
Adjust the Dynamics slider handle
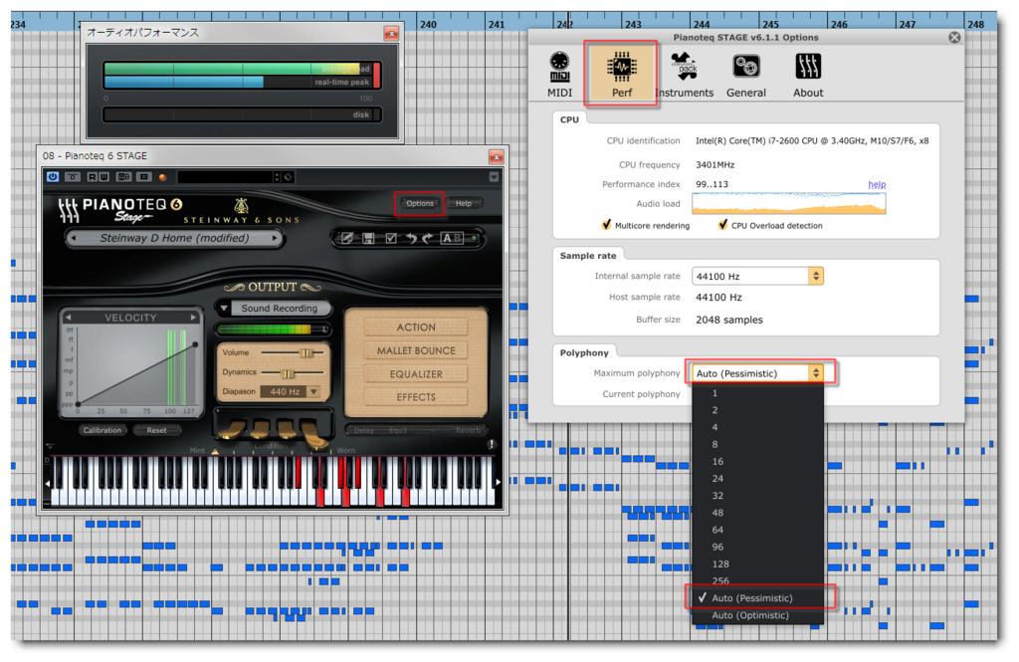[x=287, y=373]
